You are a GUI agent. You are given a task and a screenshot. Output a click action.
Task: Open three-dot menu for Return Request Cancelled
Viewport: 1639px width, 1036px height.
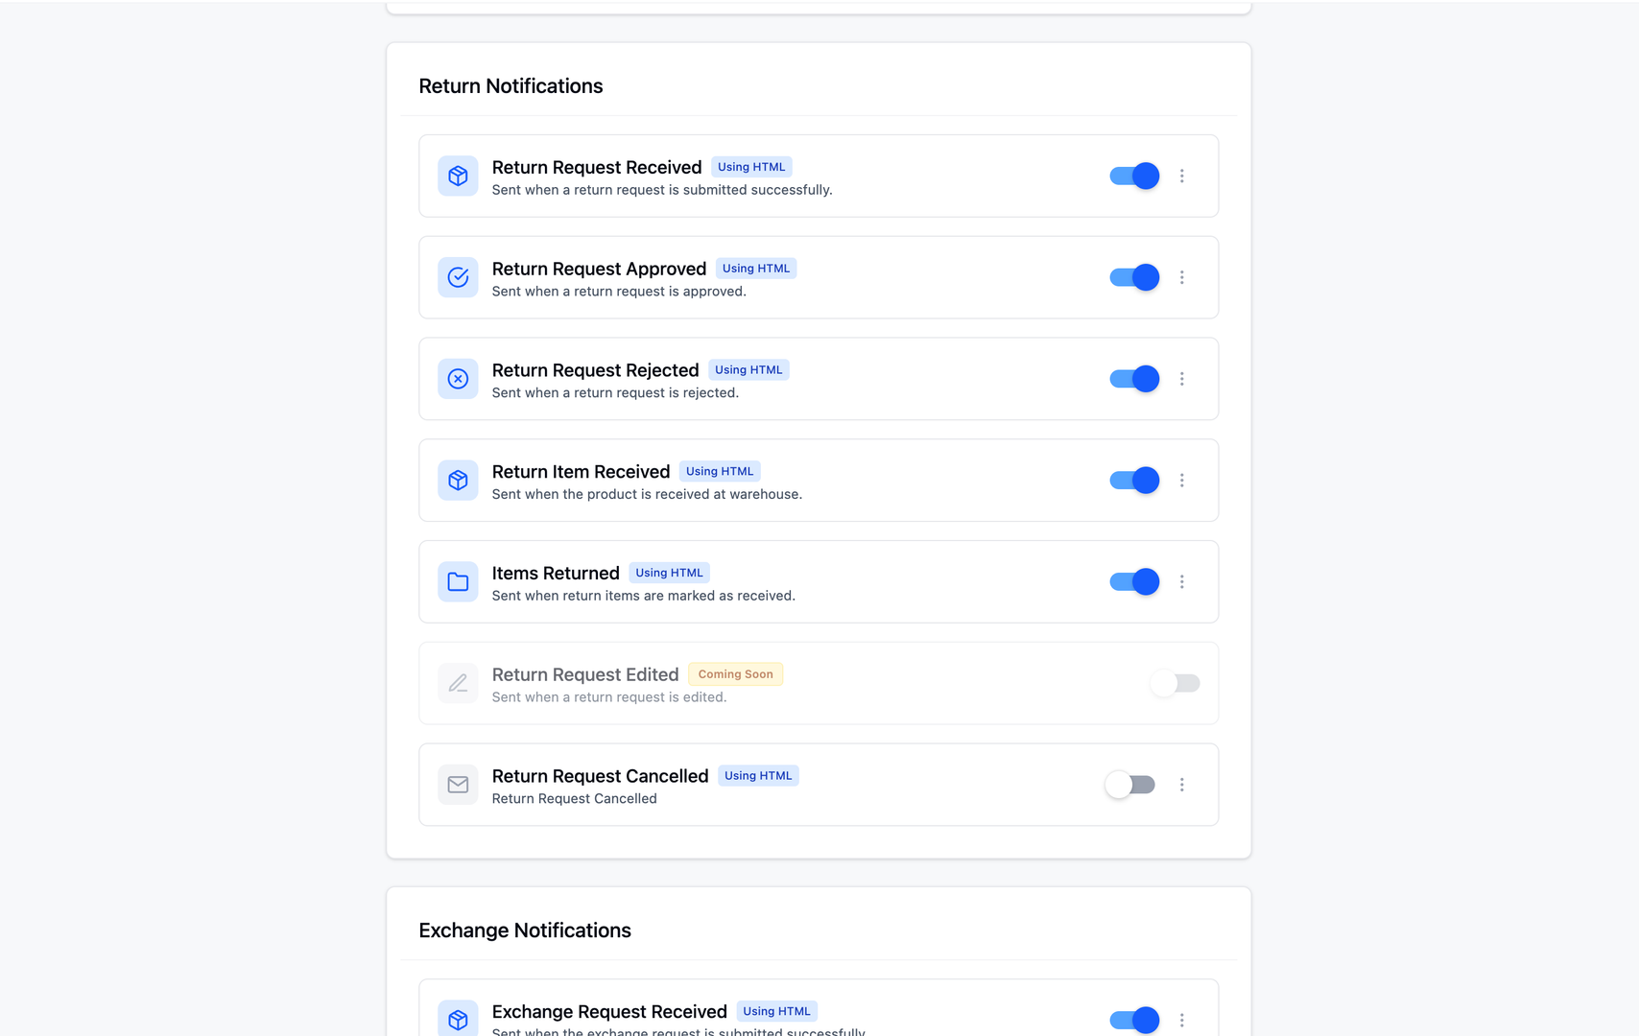(x=1182, y=785)
